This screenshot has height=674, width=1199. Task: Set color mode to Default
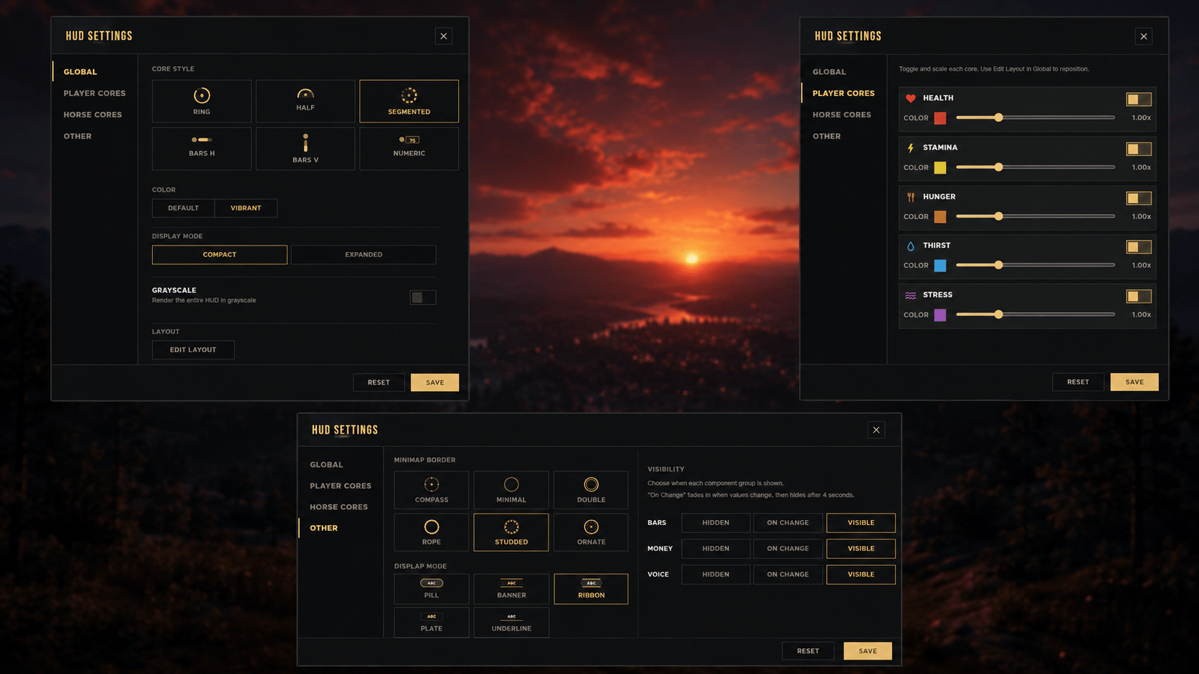click(184, 208)
